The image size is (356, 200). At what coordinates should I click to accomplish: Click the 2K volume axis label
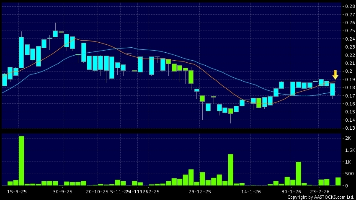click(x=348, y=138)
